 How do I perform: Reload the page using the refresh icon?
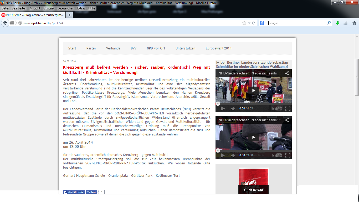(254, 23)
